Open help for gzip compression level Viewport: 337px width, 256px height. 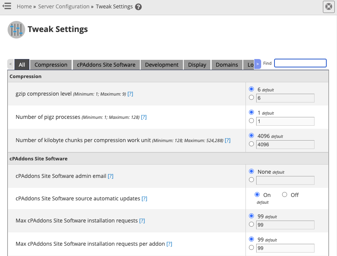[130, 93]
